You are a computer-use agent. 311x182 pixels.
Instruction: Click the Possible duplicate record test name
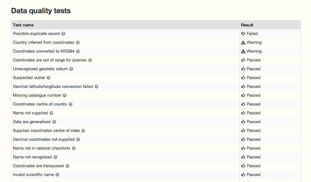click(36, 33)
